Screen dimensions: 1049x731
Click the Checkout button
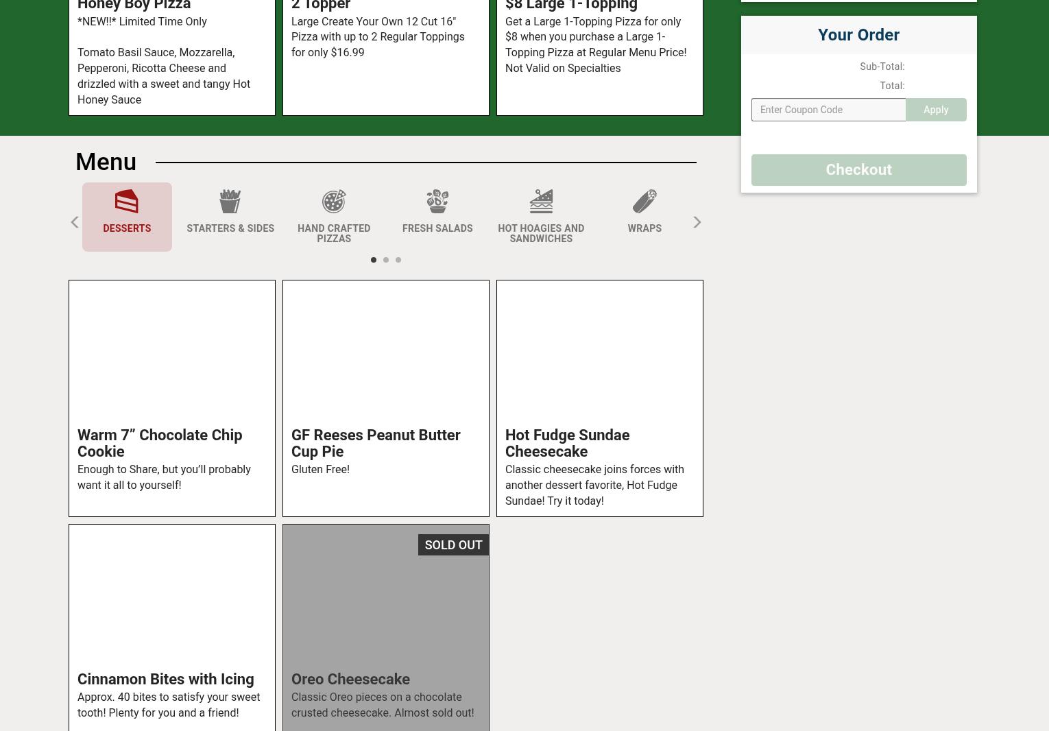858,169
